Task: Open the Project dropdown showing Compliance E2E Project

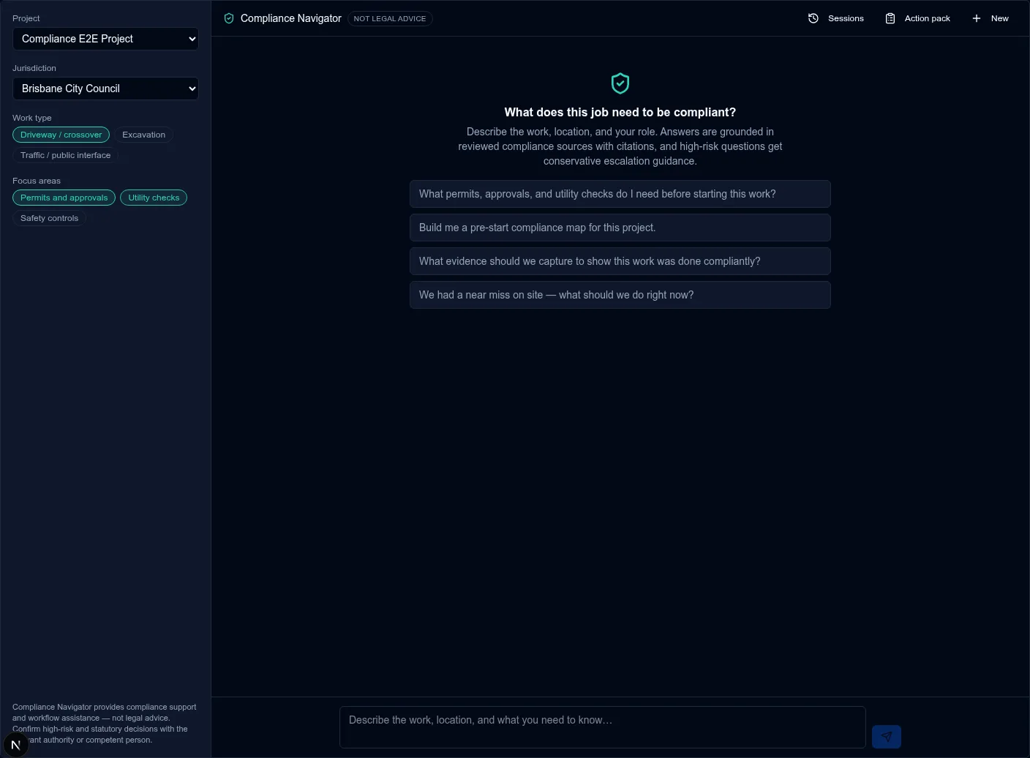Action: (105, 39)
